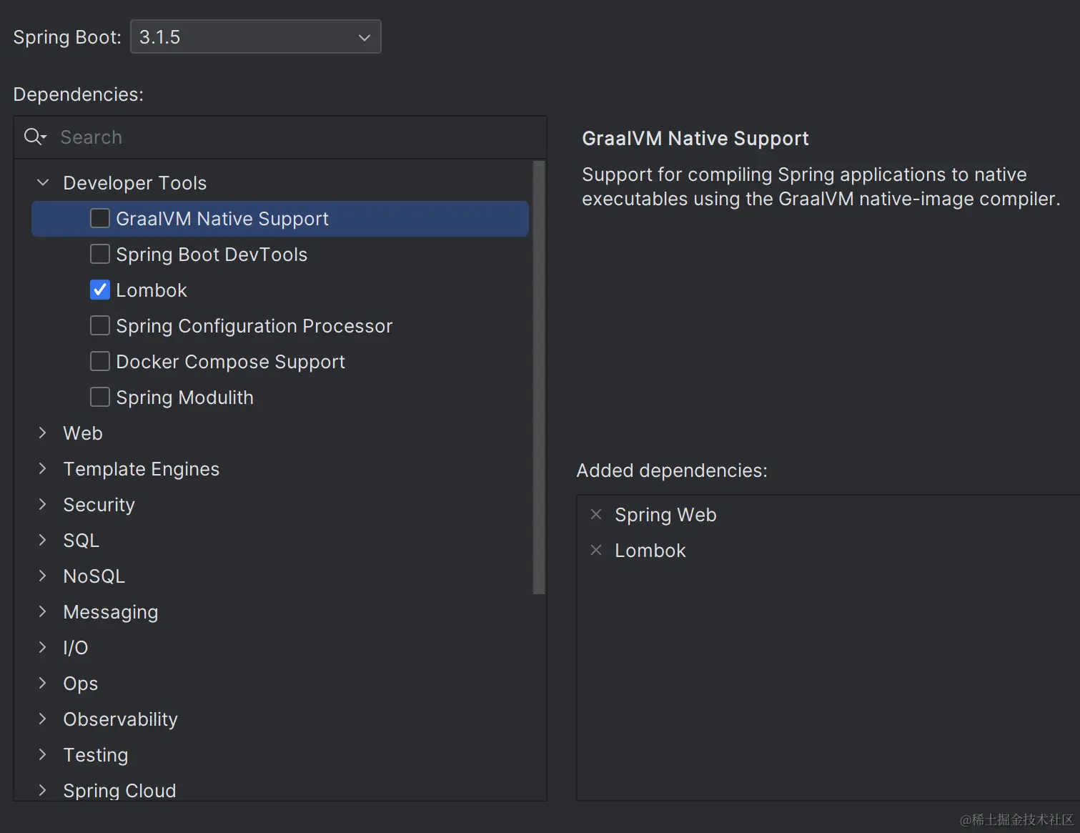The width and height of the screenshot is (1080, 833).
Task: Select the Messaging category label
Action: 111,612
